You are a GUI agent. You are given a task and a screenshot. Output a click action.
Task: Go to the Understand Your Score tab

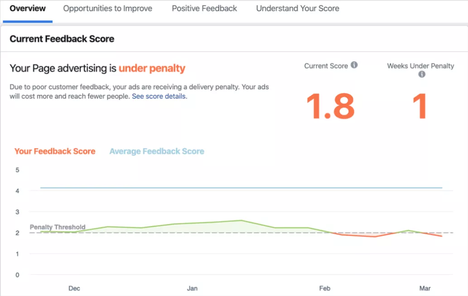tap(298, 8)
